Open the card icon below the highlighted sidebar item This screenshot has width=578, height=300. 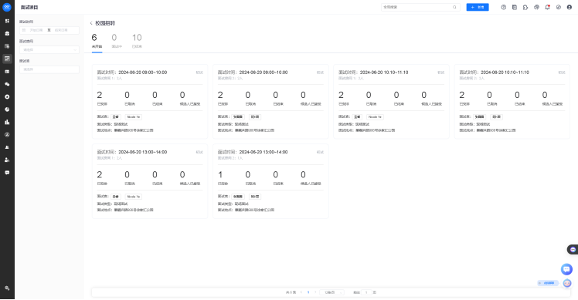[x=7, y=72]
